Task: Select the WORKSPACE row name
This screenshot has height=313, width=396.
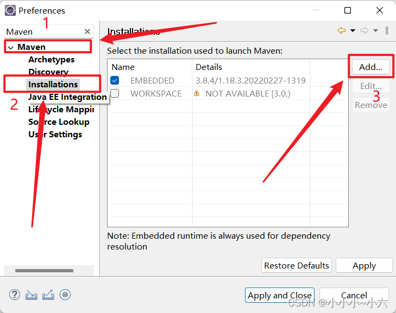Action: (x=156, y=93)
